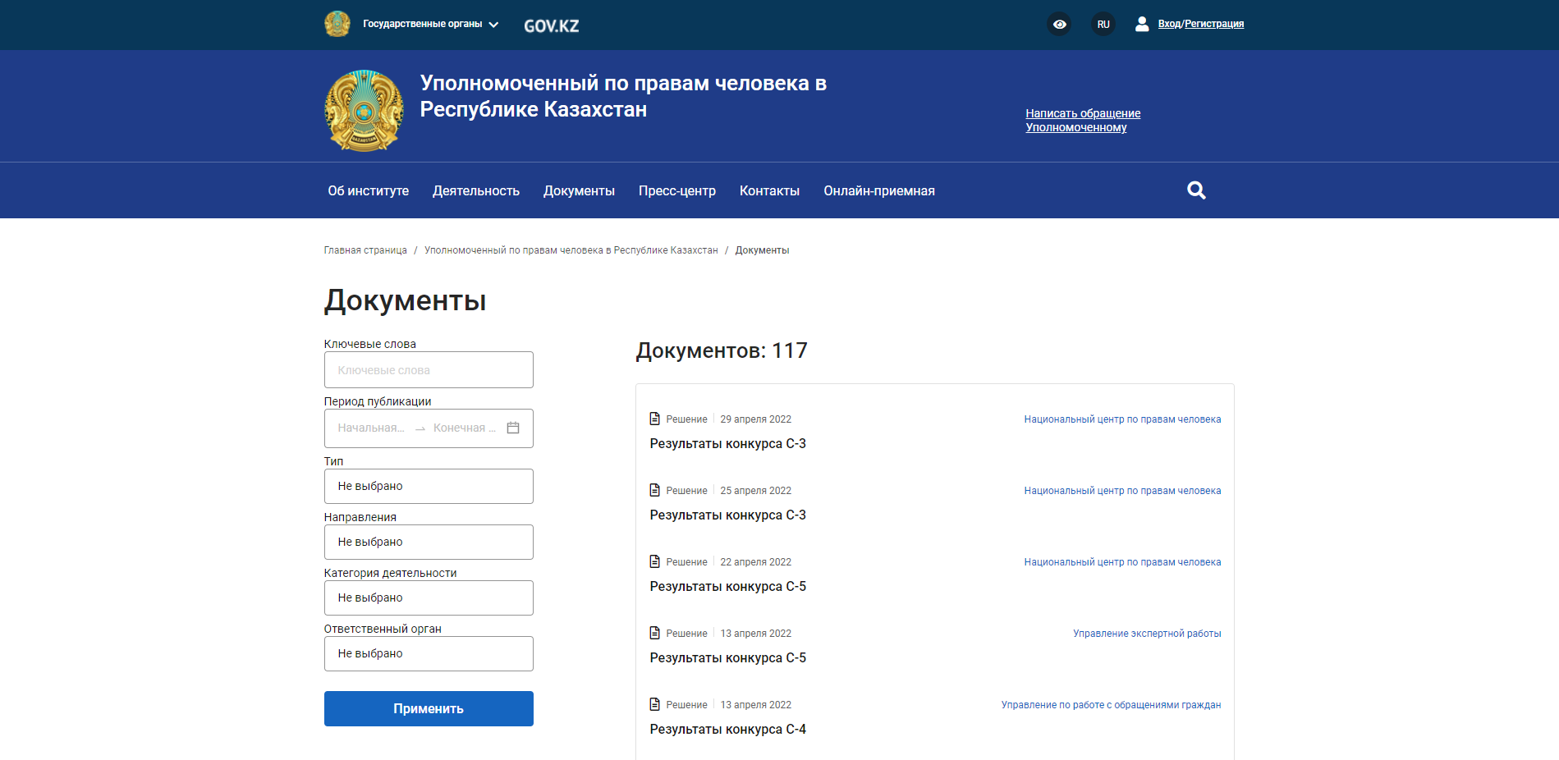Open the Тип dropdown
The image size is (1559, 760).
click(x=429, y=486)
